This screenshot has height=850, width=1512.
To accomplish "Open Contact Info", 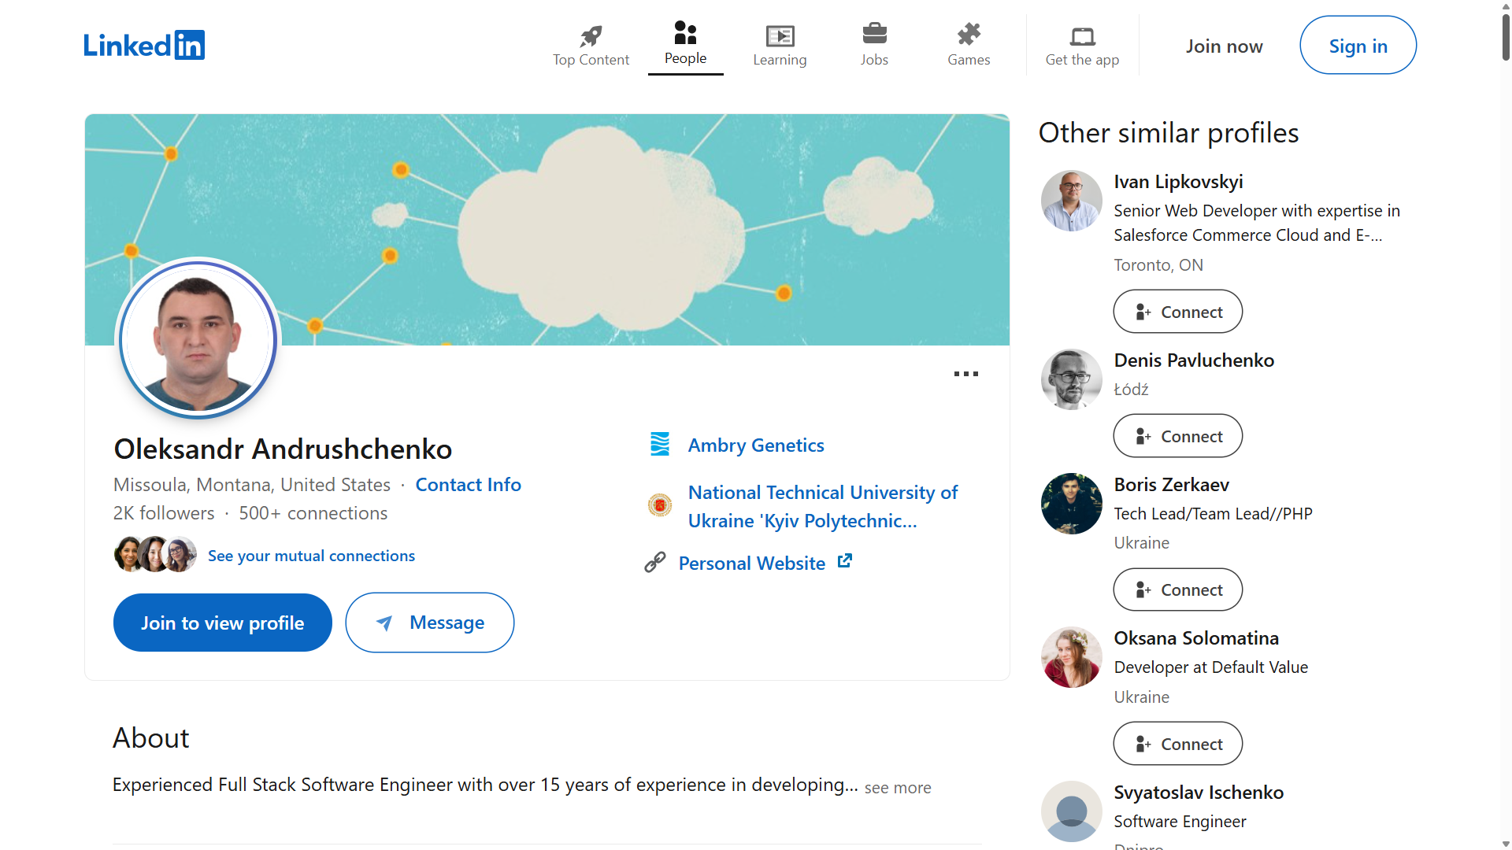I will (468, 484).
